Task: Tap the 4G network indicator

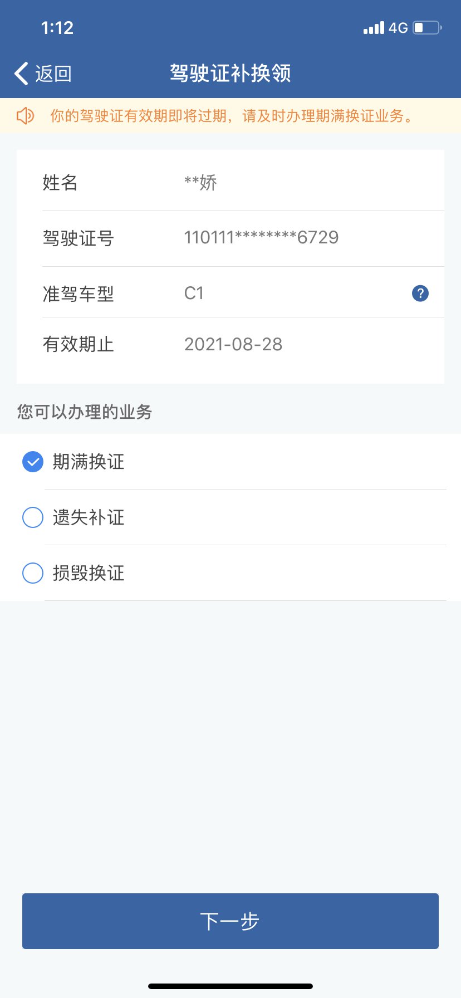Action: [398, 27]
